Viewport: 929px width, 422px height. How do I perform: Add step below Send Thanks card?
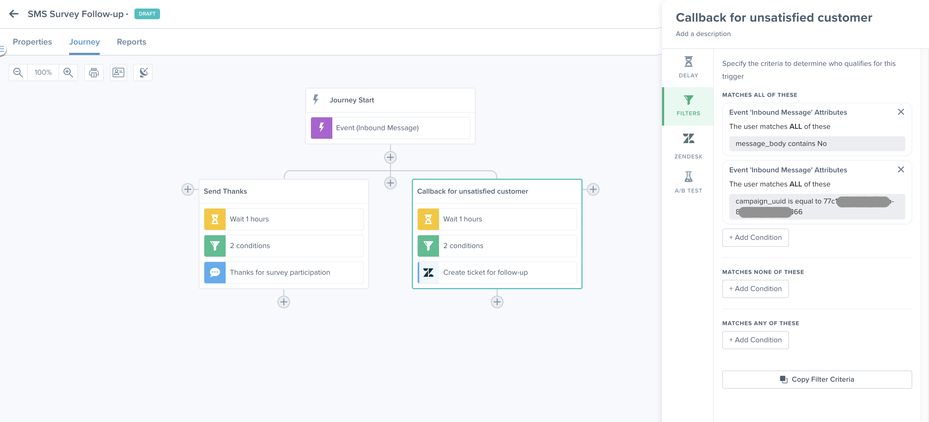pos(284,302)
